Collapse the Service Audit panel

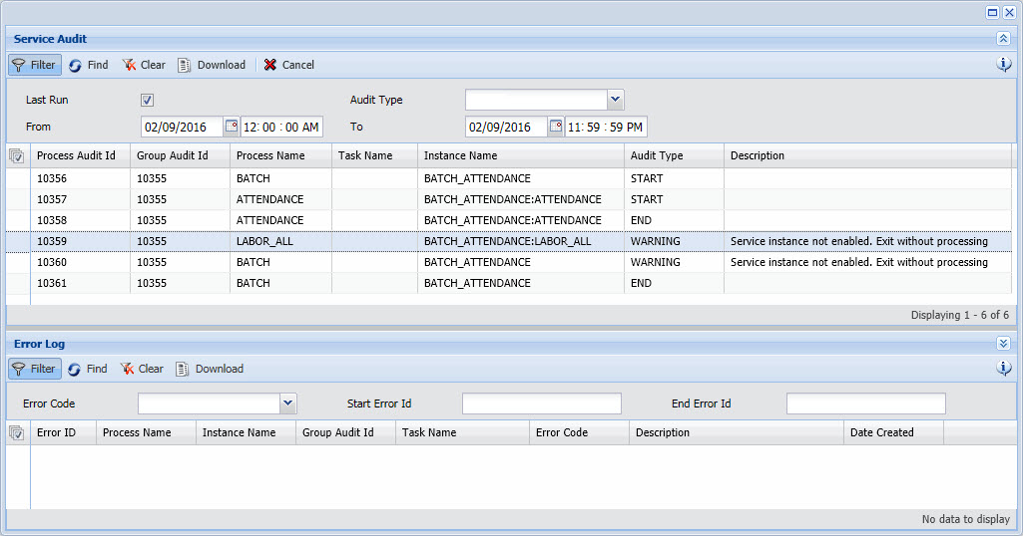coord(1003,39)
